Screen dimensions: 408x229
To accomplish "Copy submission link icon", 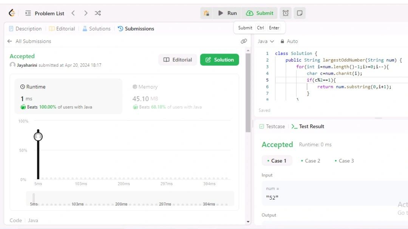I will pyautogui.click(x=244, y=41).
